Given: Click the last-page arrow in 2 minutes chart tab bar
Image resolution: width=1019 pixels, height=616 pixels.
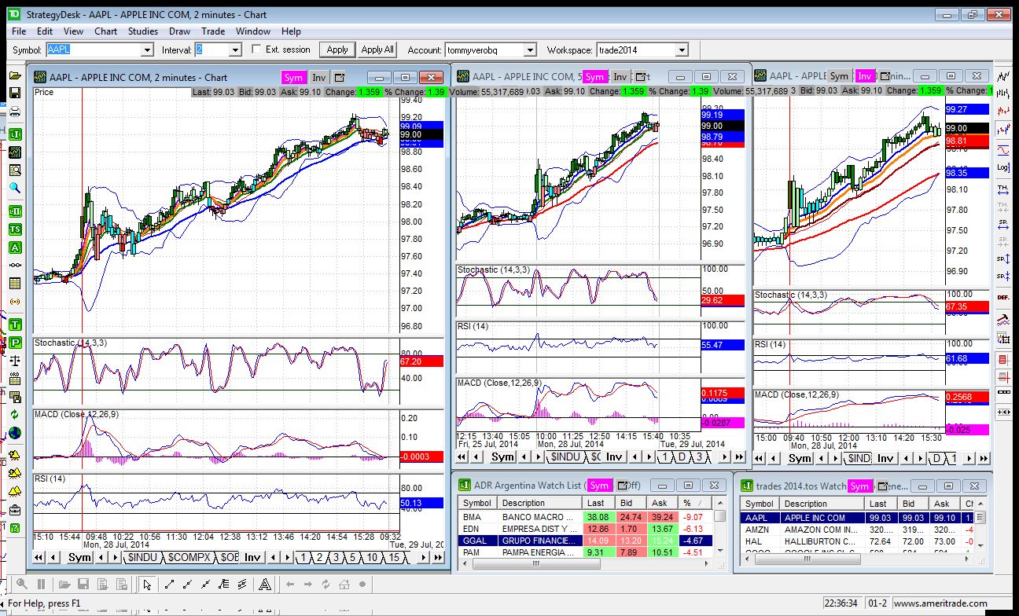Looking at the screenshot, I should pyautogui.click(x=439, y=557).
